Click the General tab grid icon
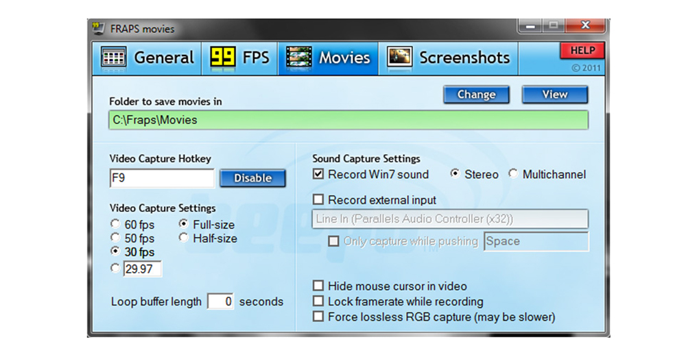 point(114,58)
